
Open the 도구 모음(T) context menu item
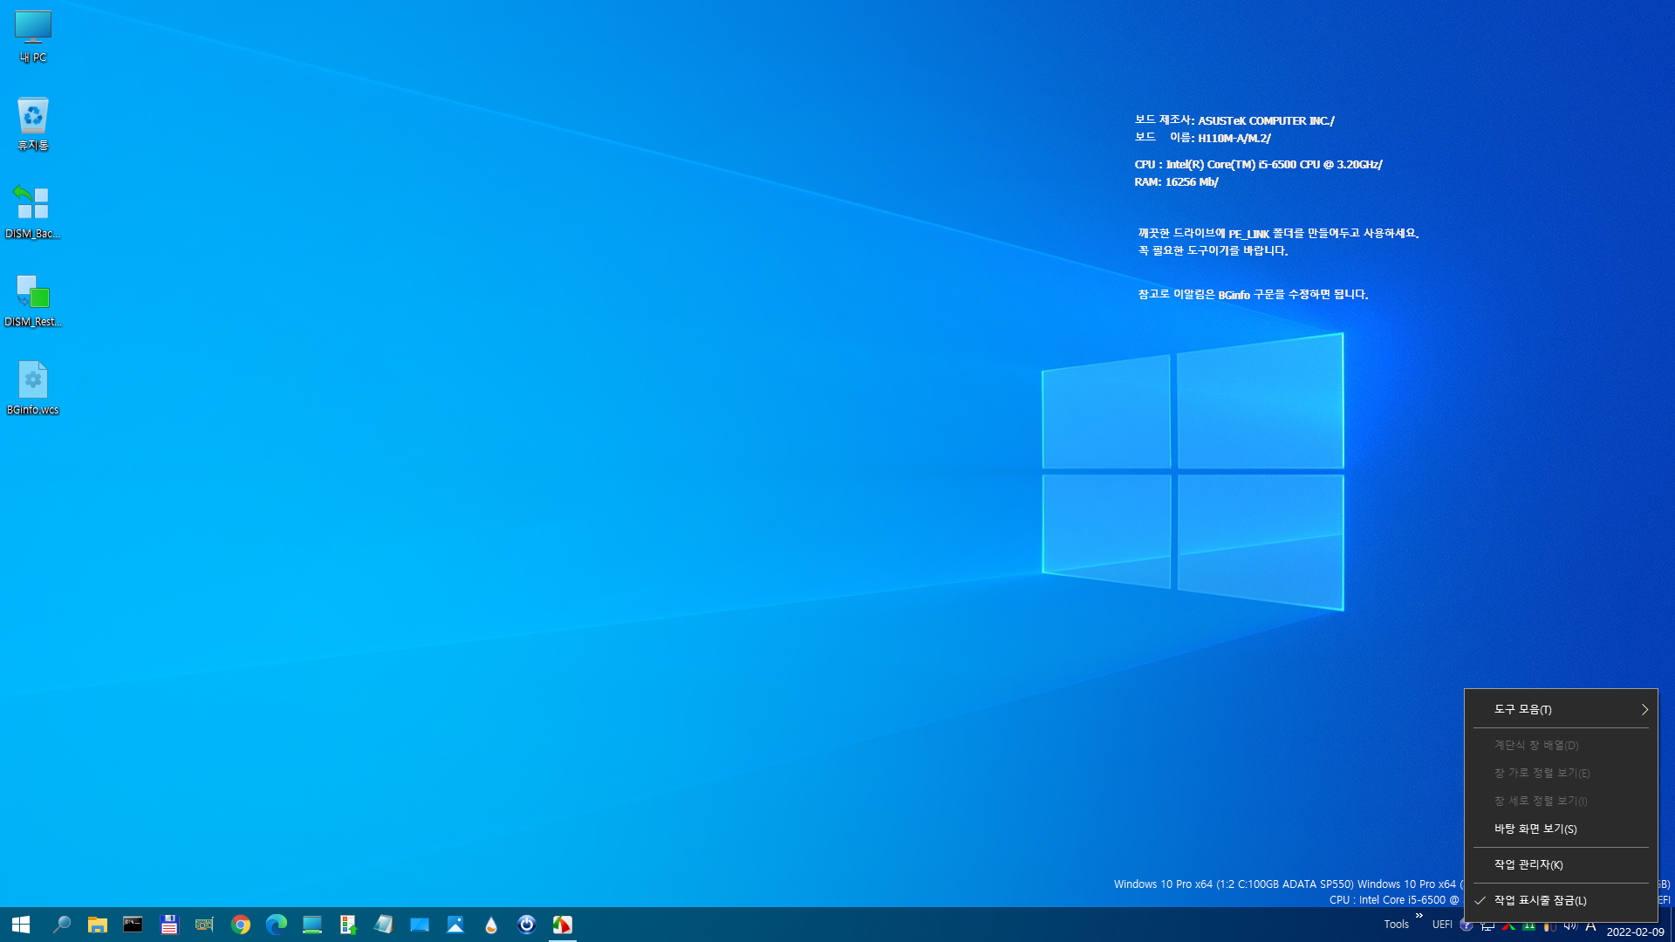click(1561, 709)
